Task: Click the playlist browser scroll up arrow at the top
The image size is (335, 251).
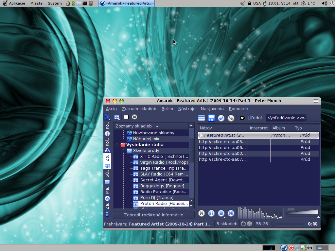Action: point(191,125)
